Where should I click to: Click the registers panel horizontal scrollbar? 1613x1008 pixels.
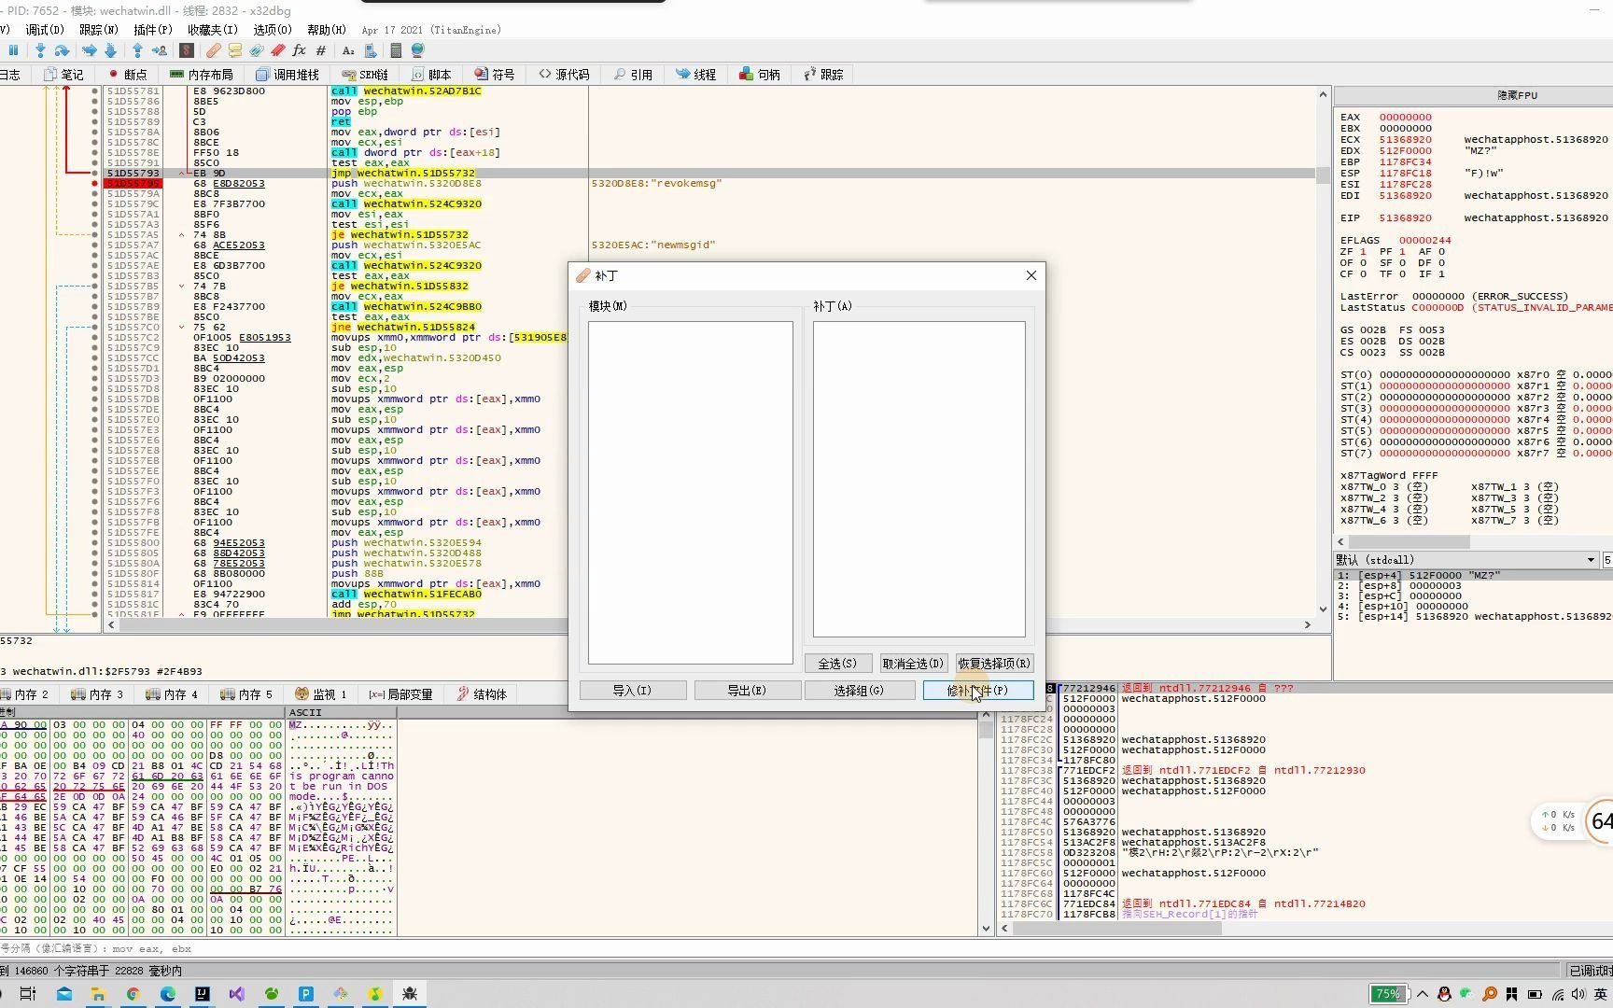pos(1410,542)
